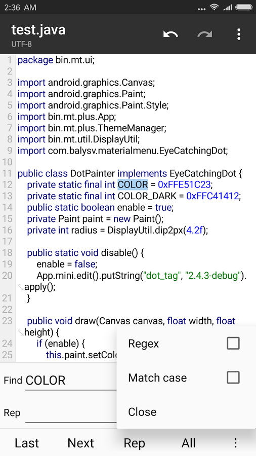Tap the Last search button

pyautogui.click(x=27, y=443)
